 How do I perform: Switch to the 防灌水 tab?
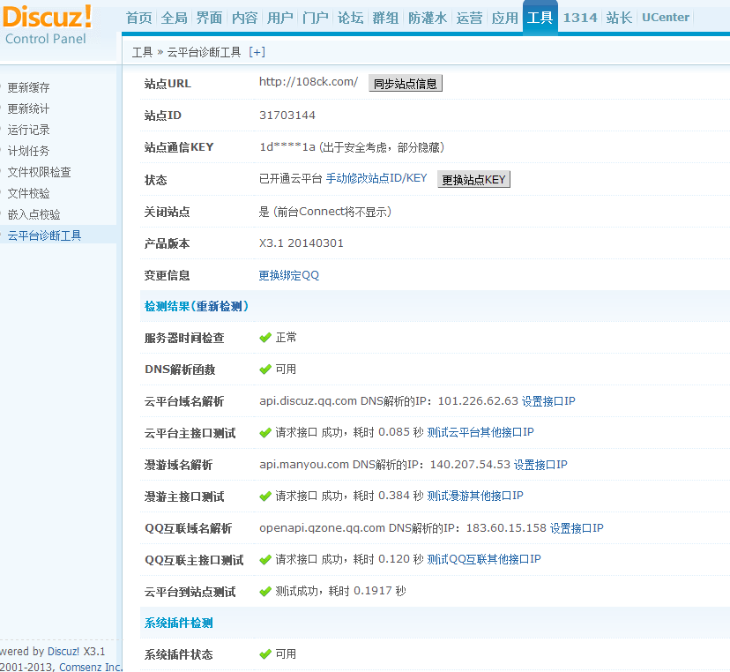(x=428, y=18)
